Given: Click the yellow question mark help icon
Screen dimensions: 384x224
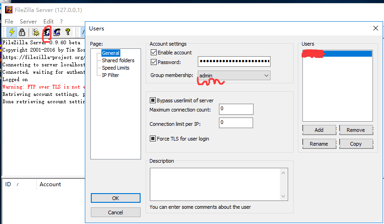Looking at the screenshot, I should [68, 32].
